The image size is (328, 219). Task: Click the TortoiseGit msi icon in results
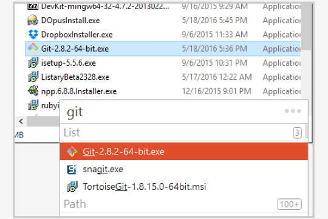(x=72, y=186)
